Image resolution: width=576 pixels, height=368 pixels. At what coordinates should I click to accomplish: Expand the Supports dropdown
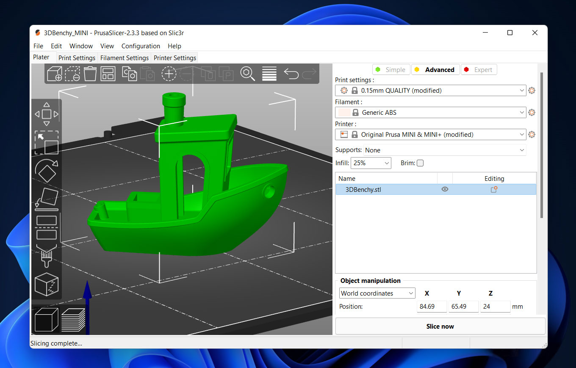click(445, 150)
